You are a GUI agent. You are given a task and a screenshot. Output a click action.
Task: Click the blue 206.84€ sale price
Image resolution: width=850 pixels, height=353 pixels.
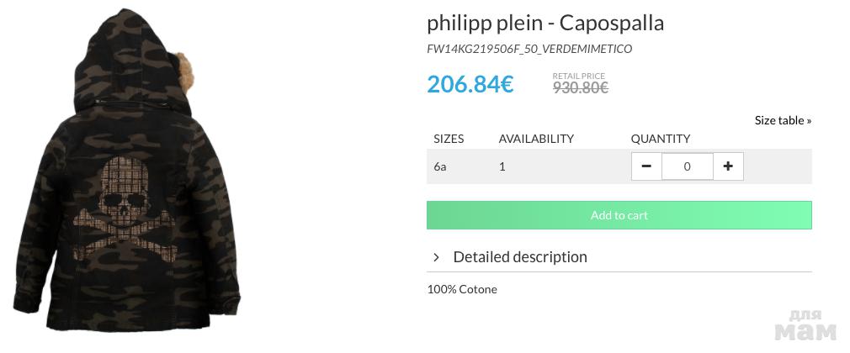coord(470,84)
